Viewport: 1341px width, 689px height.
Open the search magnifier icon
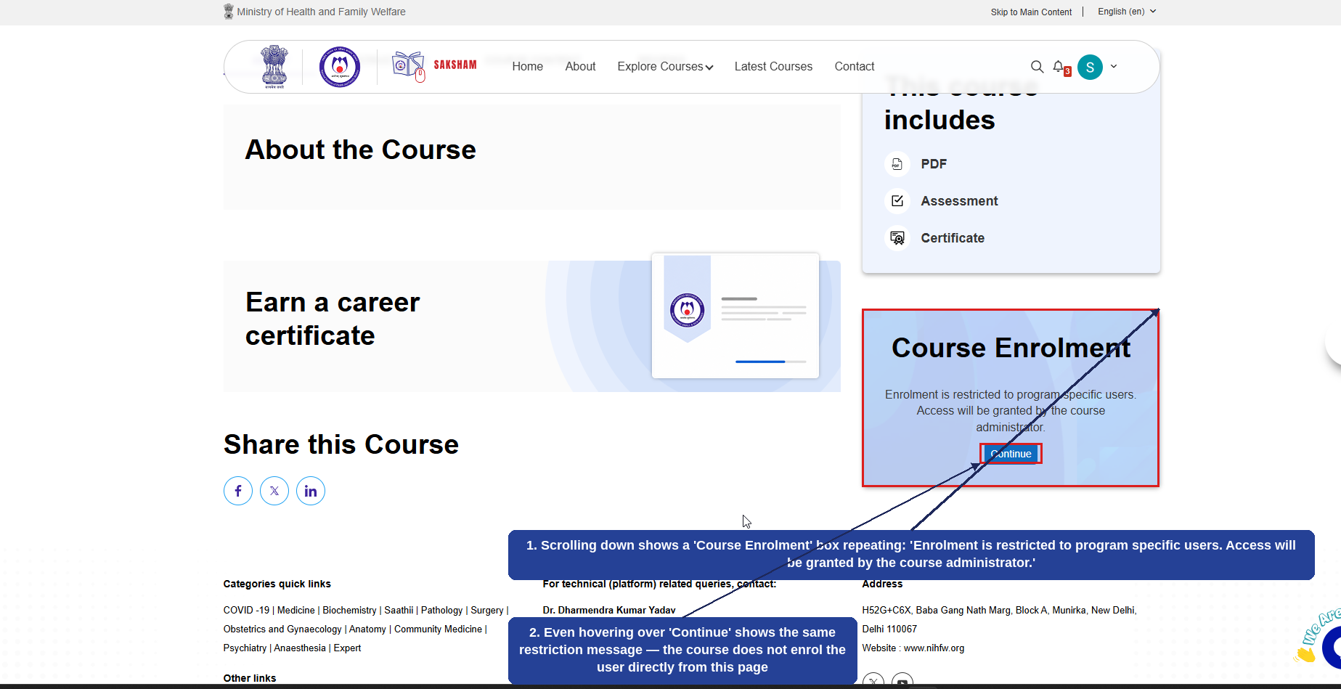pos(1037,67)
